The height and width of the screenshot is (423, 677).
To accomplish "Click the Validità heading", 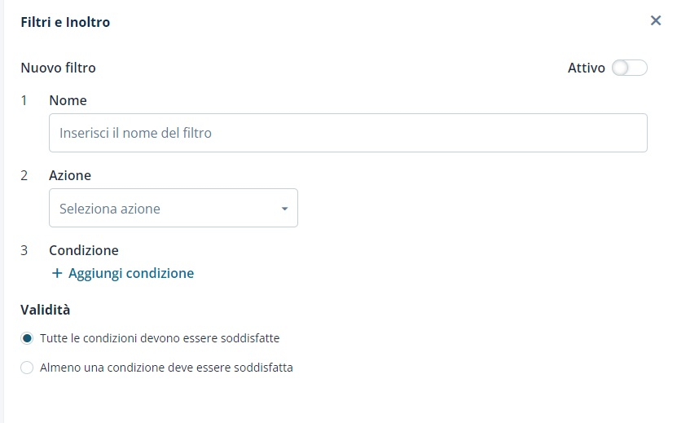I will click(45, 310).
